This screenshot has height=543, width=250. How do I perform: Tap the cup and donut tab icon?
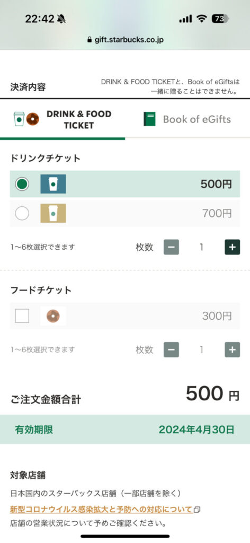26,119
